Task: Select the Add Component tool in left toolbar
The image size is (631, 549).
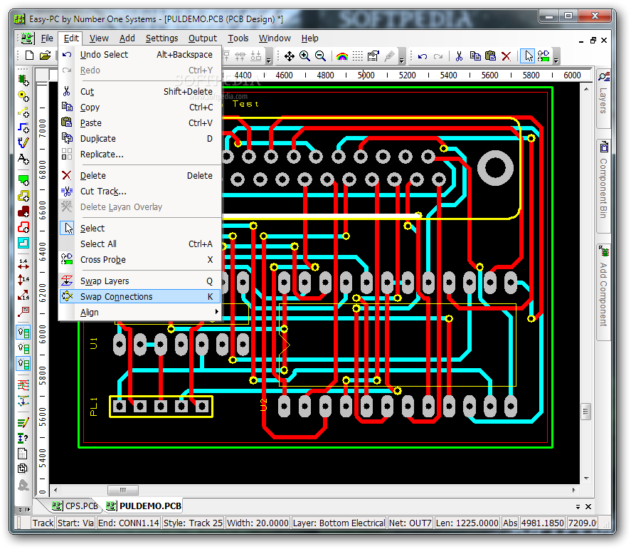Action: pos(23,80)
